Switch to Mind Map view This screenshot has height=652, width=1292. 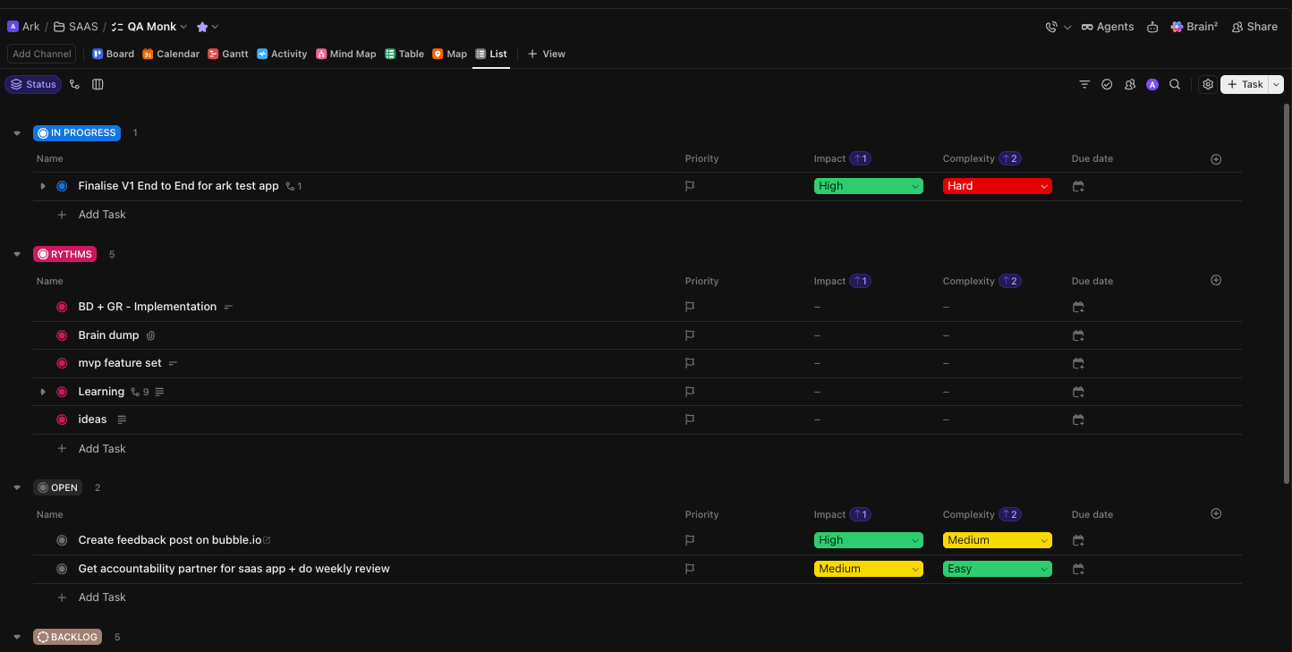(x=345, y=54)
